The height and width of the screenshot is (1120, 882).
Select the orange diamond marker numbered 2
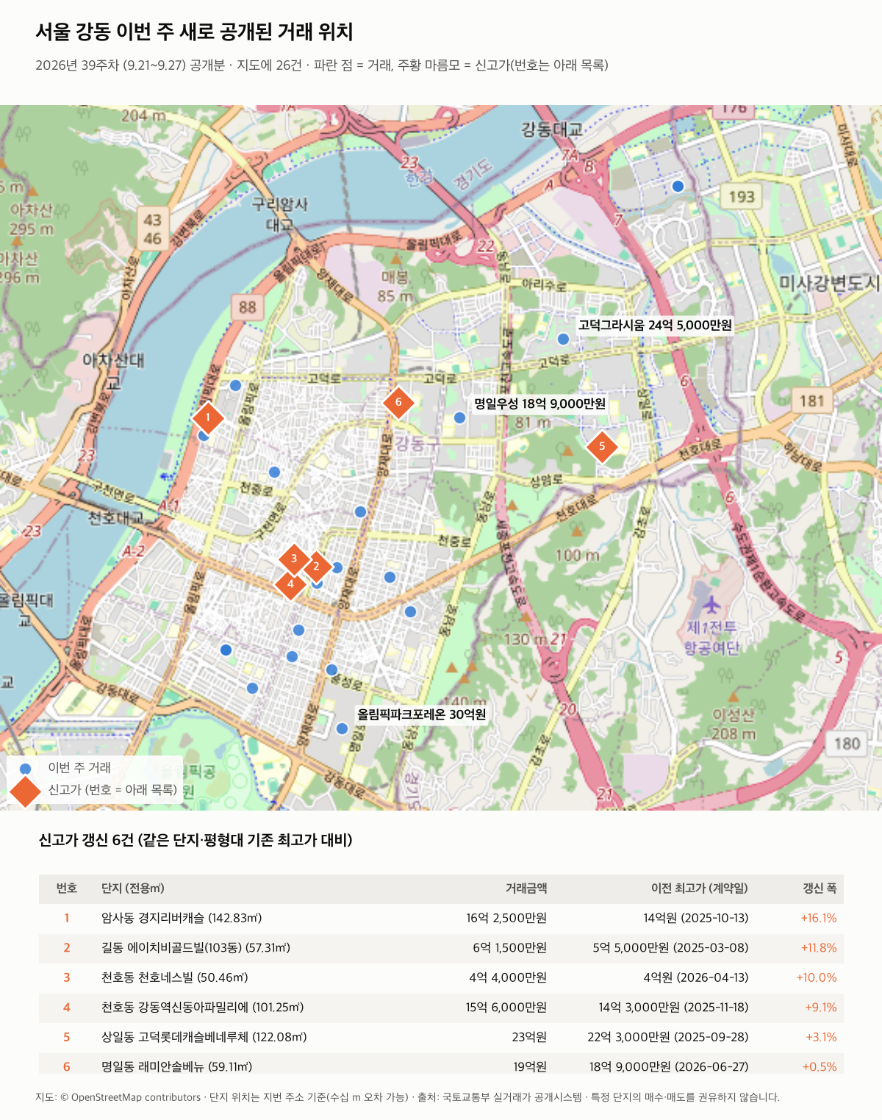(x=317, y=567)
